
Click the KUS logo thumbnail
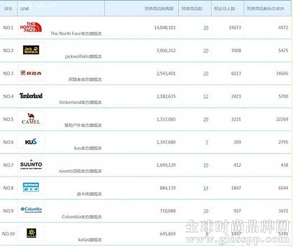[x=31, y=142]
